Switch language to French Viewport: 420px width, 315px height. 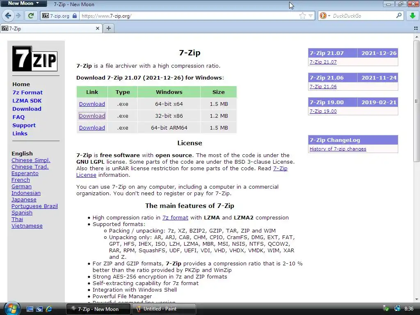(x=21, y=180)
